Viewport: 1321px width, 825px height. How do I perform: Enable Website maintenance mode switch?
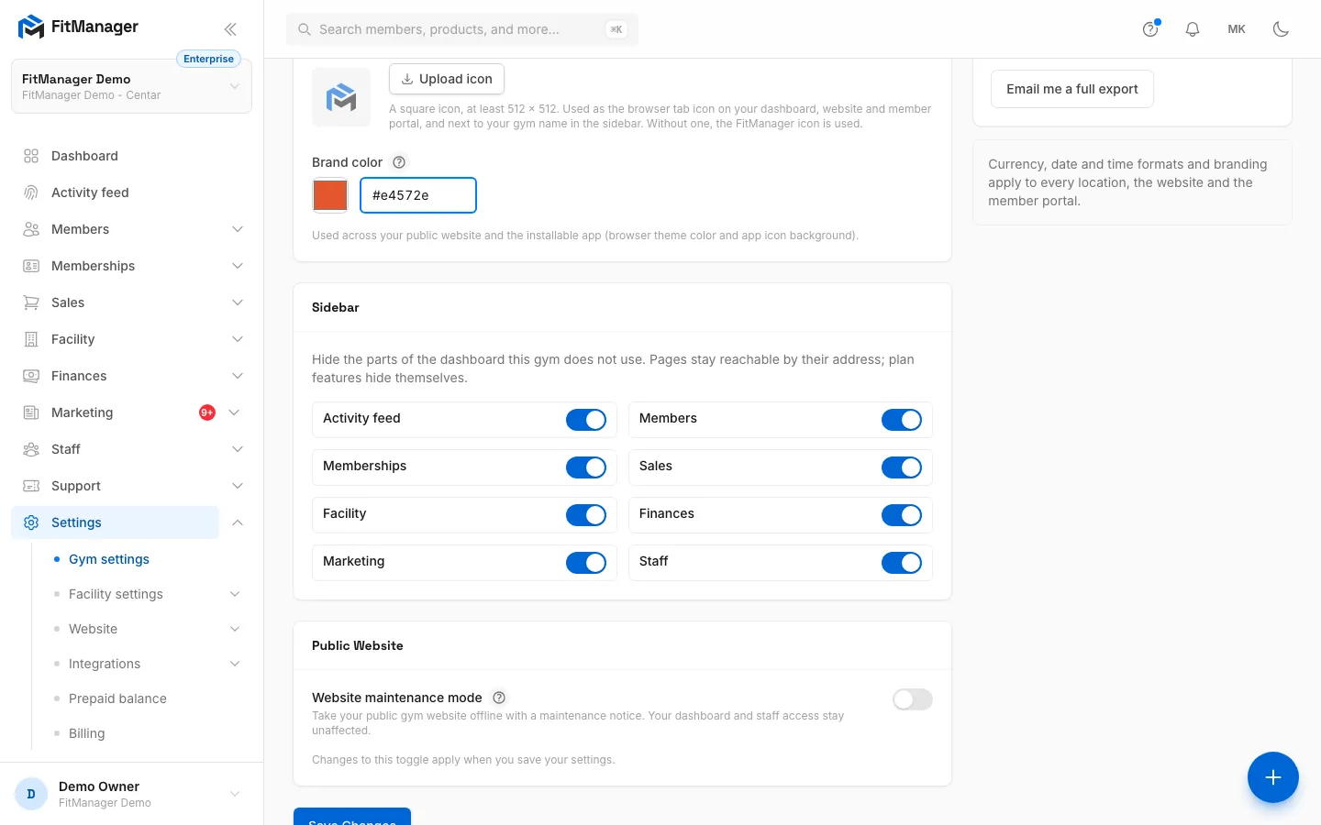pyautogui.click(x=913, y=699)
